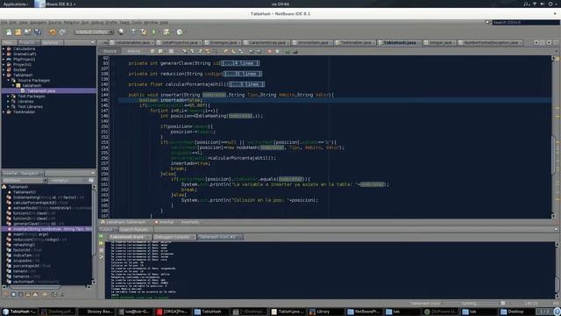
Task: Select the insertar method in Navigator
Action: pos(46,229)
